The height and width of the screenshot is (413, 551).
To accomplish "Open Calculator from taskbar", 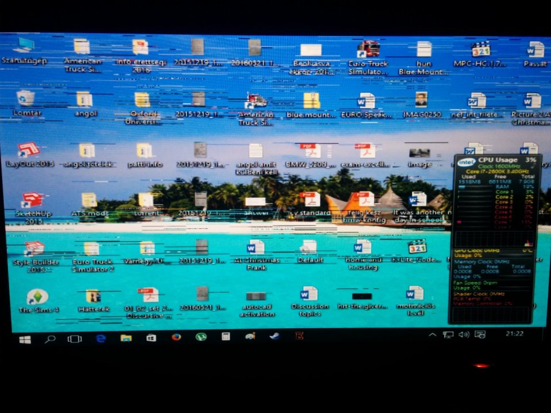I will [x=226, y=337].
